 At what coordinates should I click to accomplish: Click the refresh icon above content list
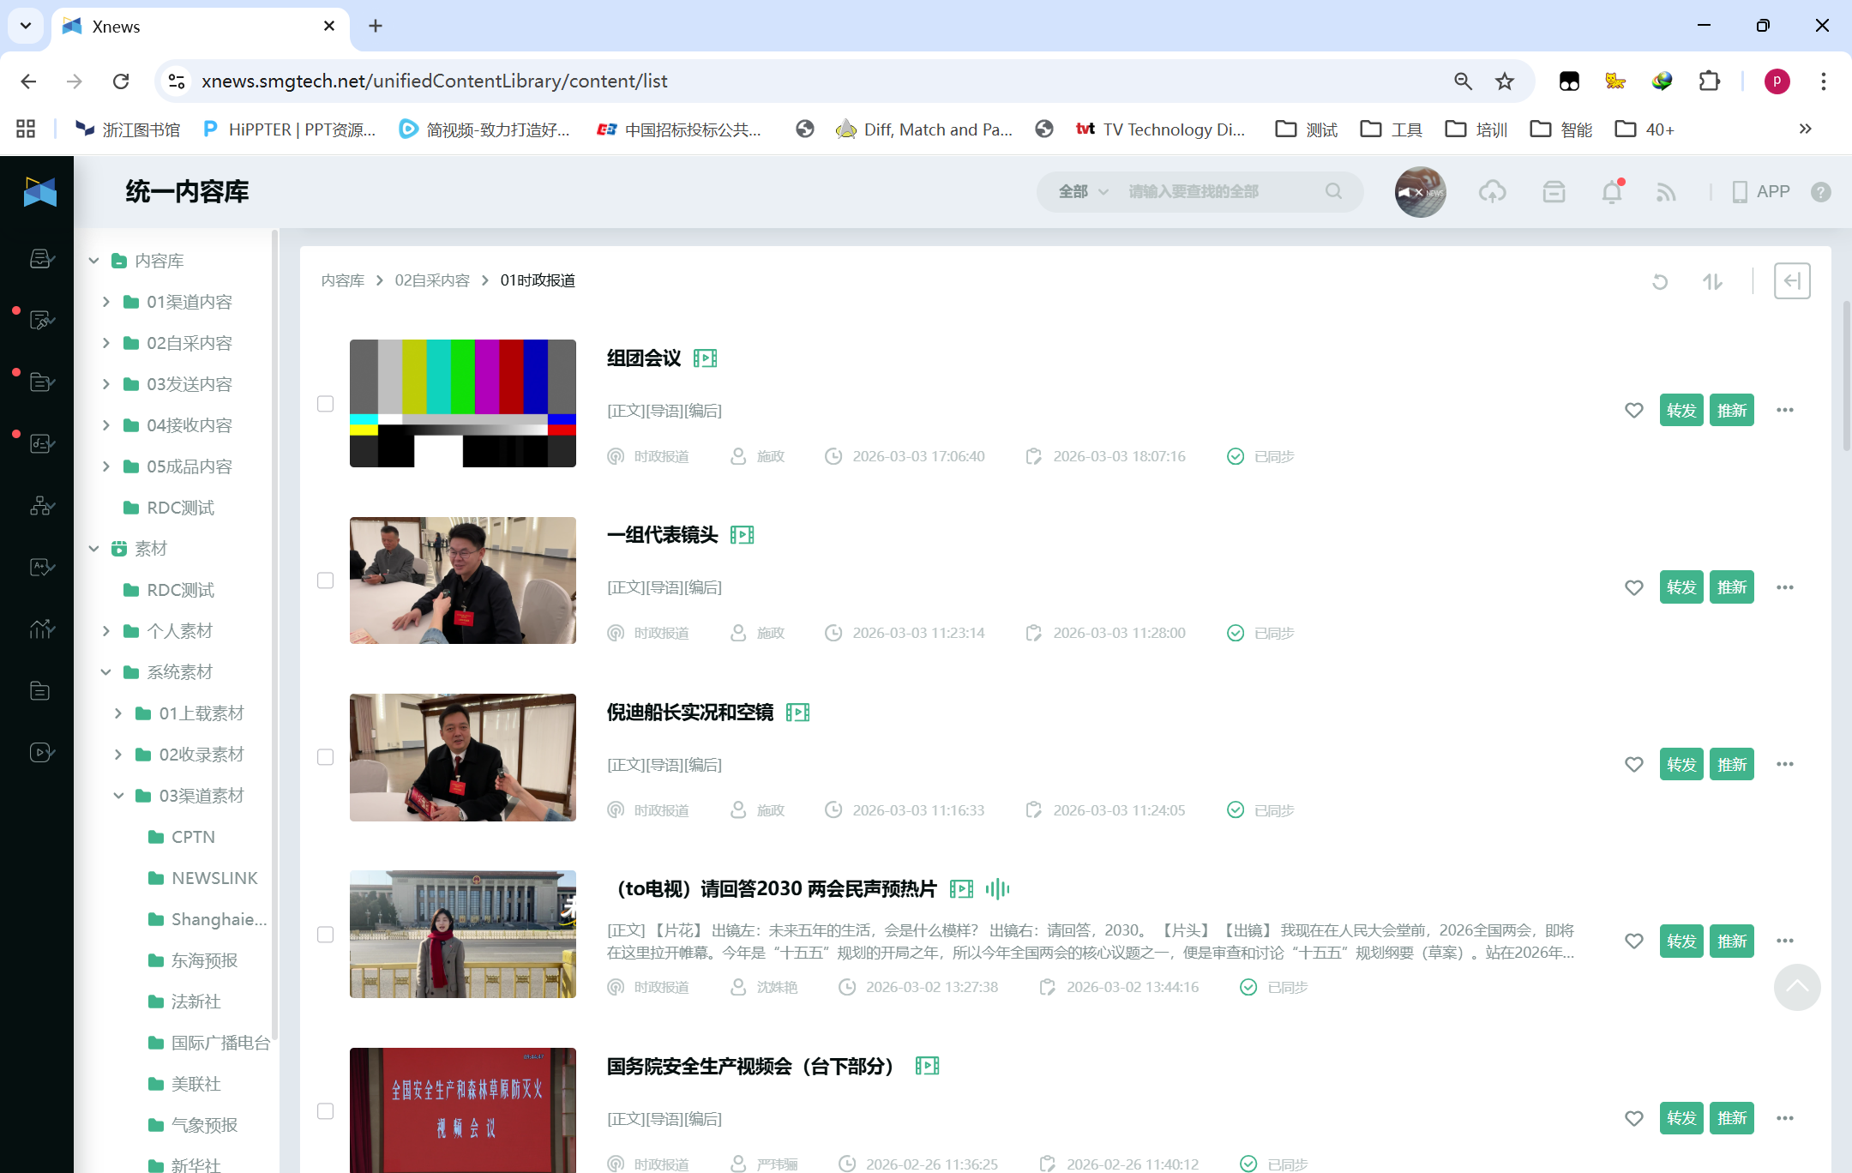[1660, 281]
